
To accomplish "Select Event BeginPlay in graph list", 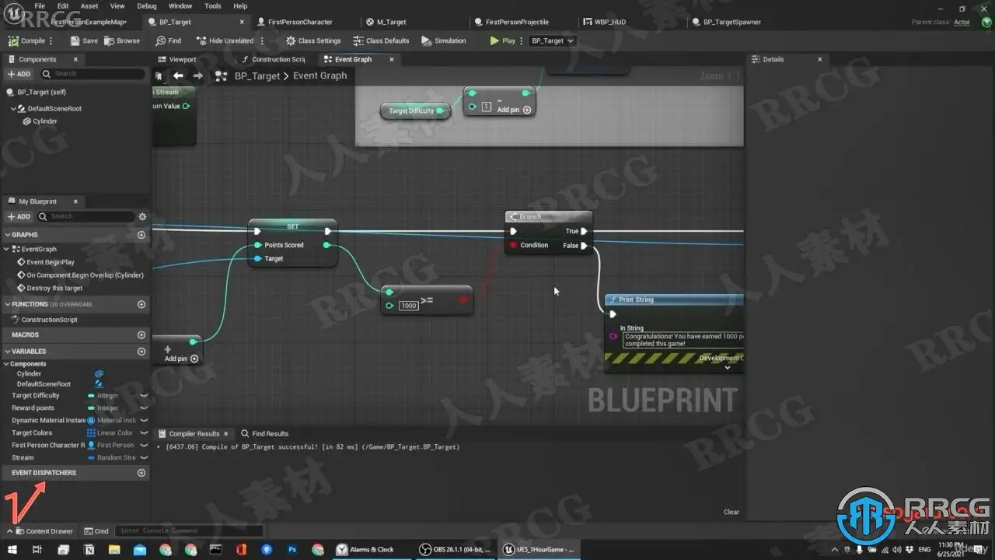I will [x=51, y=262].
